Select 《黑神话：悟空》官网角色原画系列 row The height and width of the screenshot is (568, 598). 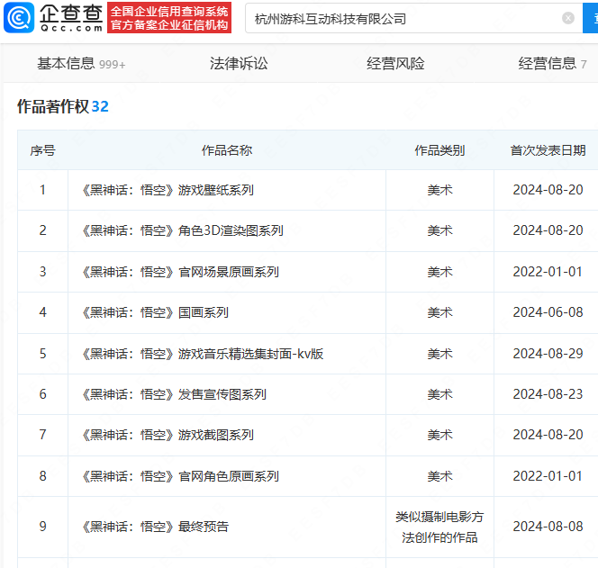click(x=308, y=476)
